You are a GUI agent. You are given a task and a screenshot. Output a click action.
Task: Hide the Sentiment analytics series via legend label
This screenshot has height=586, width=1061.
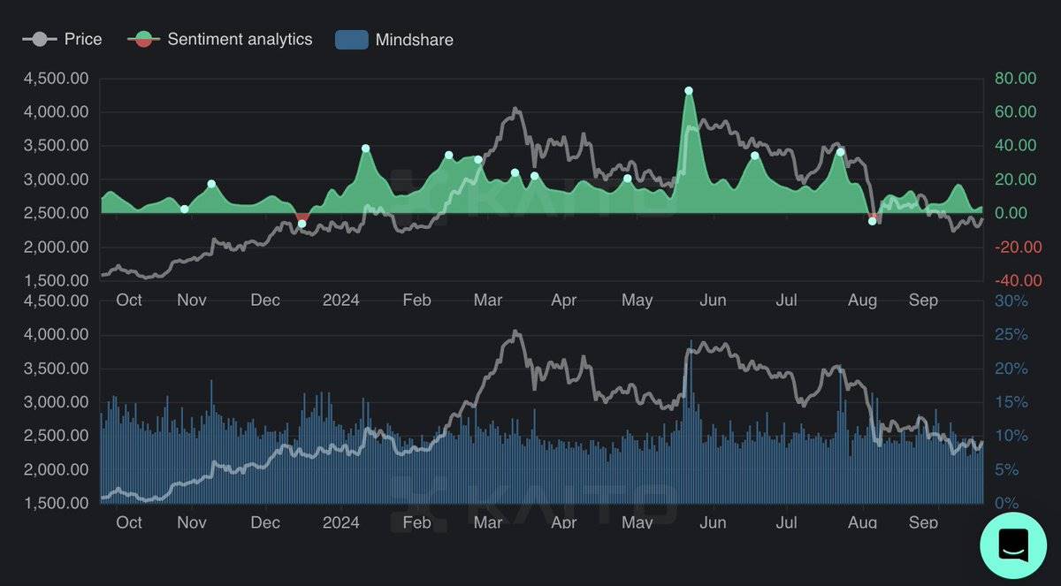pos(240,39)
